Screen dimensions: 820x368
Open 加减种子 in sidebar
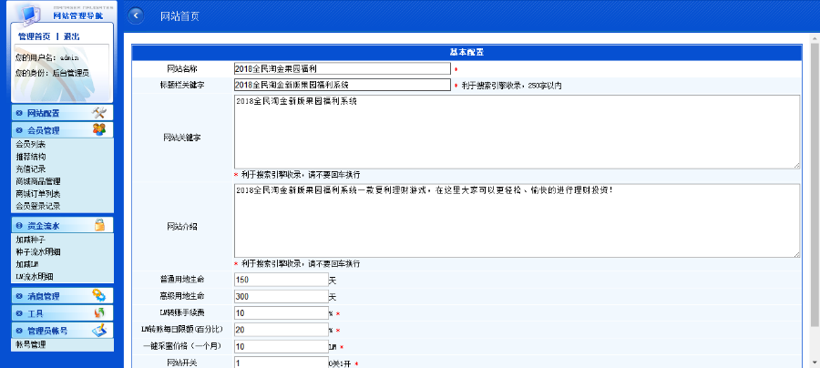tap(30, 240)
